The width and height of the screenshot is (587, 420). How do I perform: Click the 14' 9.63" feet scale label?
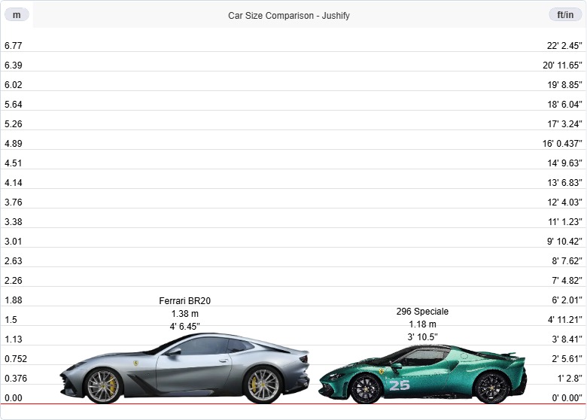(x=565, y=163)
